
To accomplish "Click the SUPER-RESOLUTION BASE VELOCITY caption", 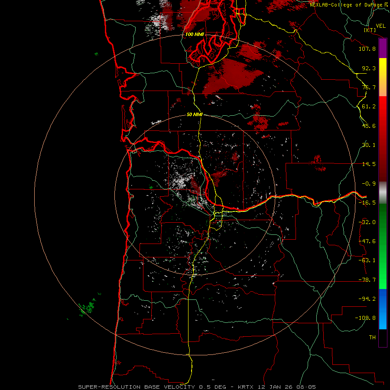I will tap(137, 387).
